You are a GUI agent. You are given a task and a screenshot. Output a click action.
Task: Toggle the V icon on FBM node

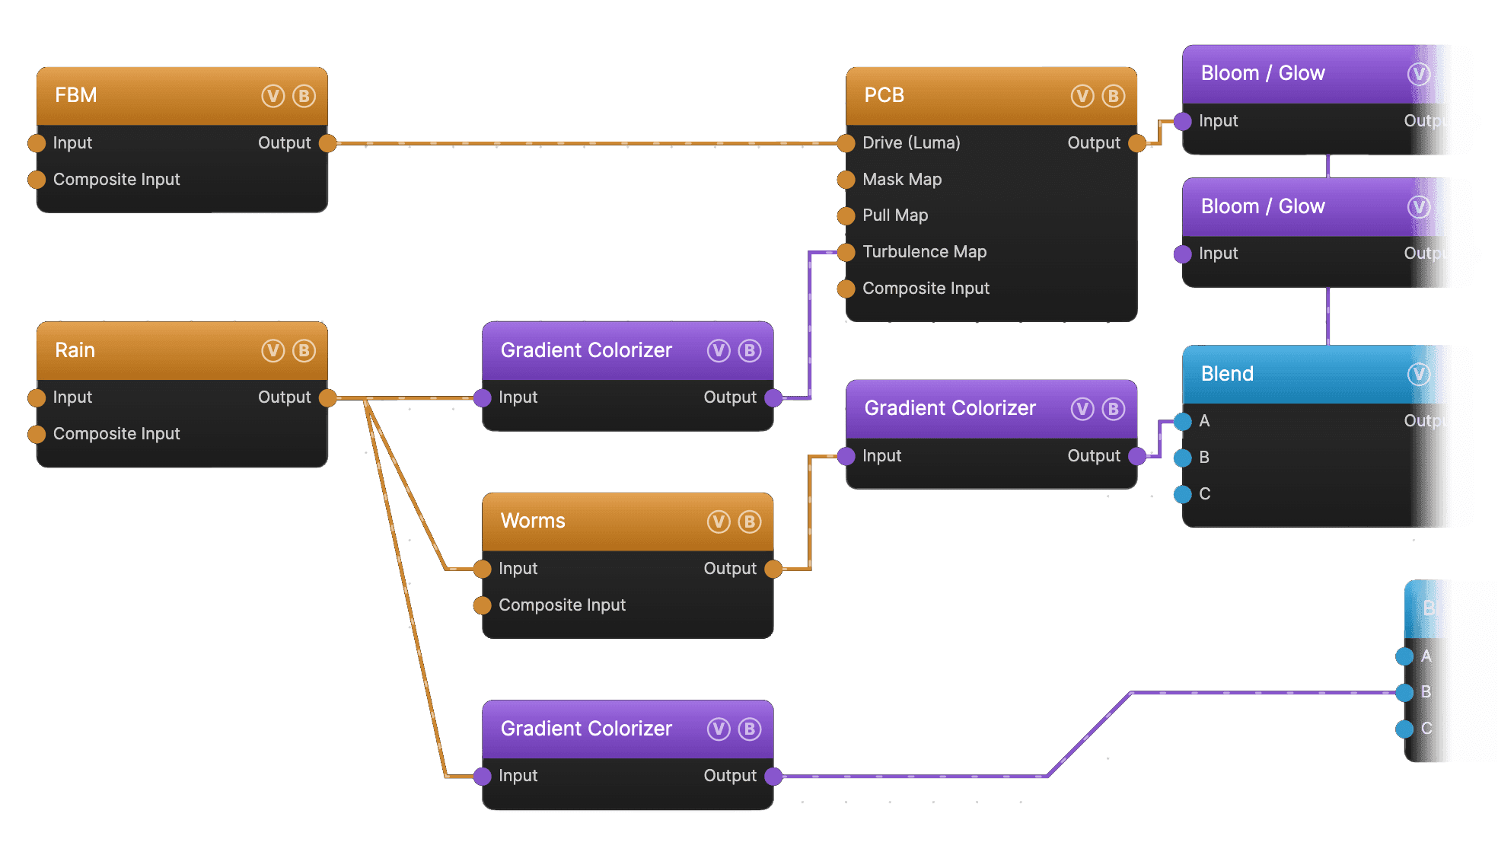pyautogui.click(x=273, y=96)
